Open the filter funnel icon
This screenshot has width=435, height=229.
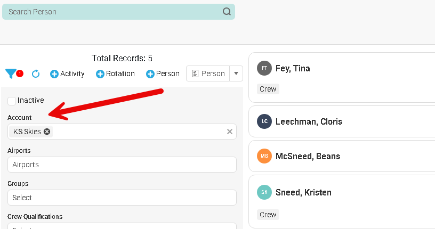point(11,73)
